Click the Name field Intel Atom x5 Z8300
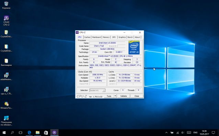 [x=107, y=43]
